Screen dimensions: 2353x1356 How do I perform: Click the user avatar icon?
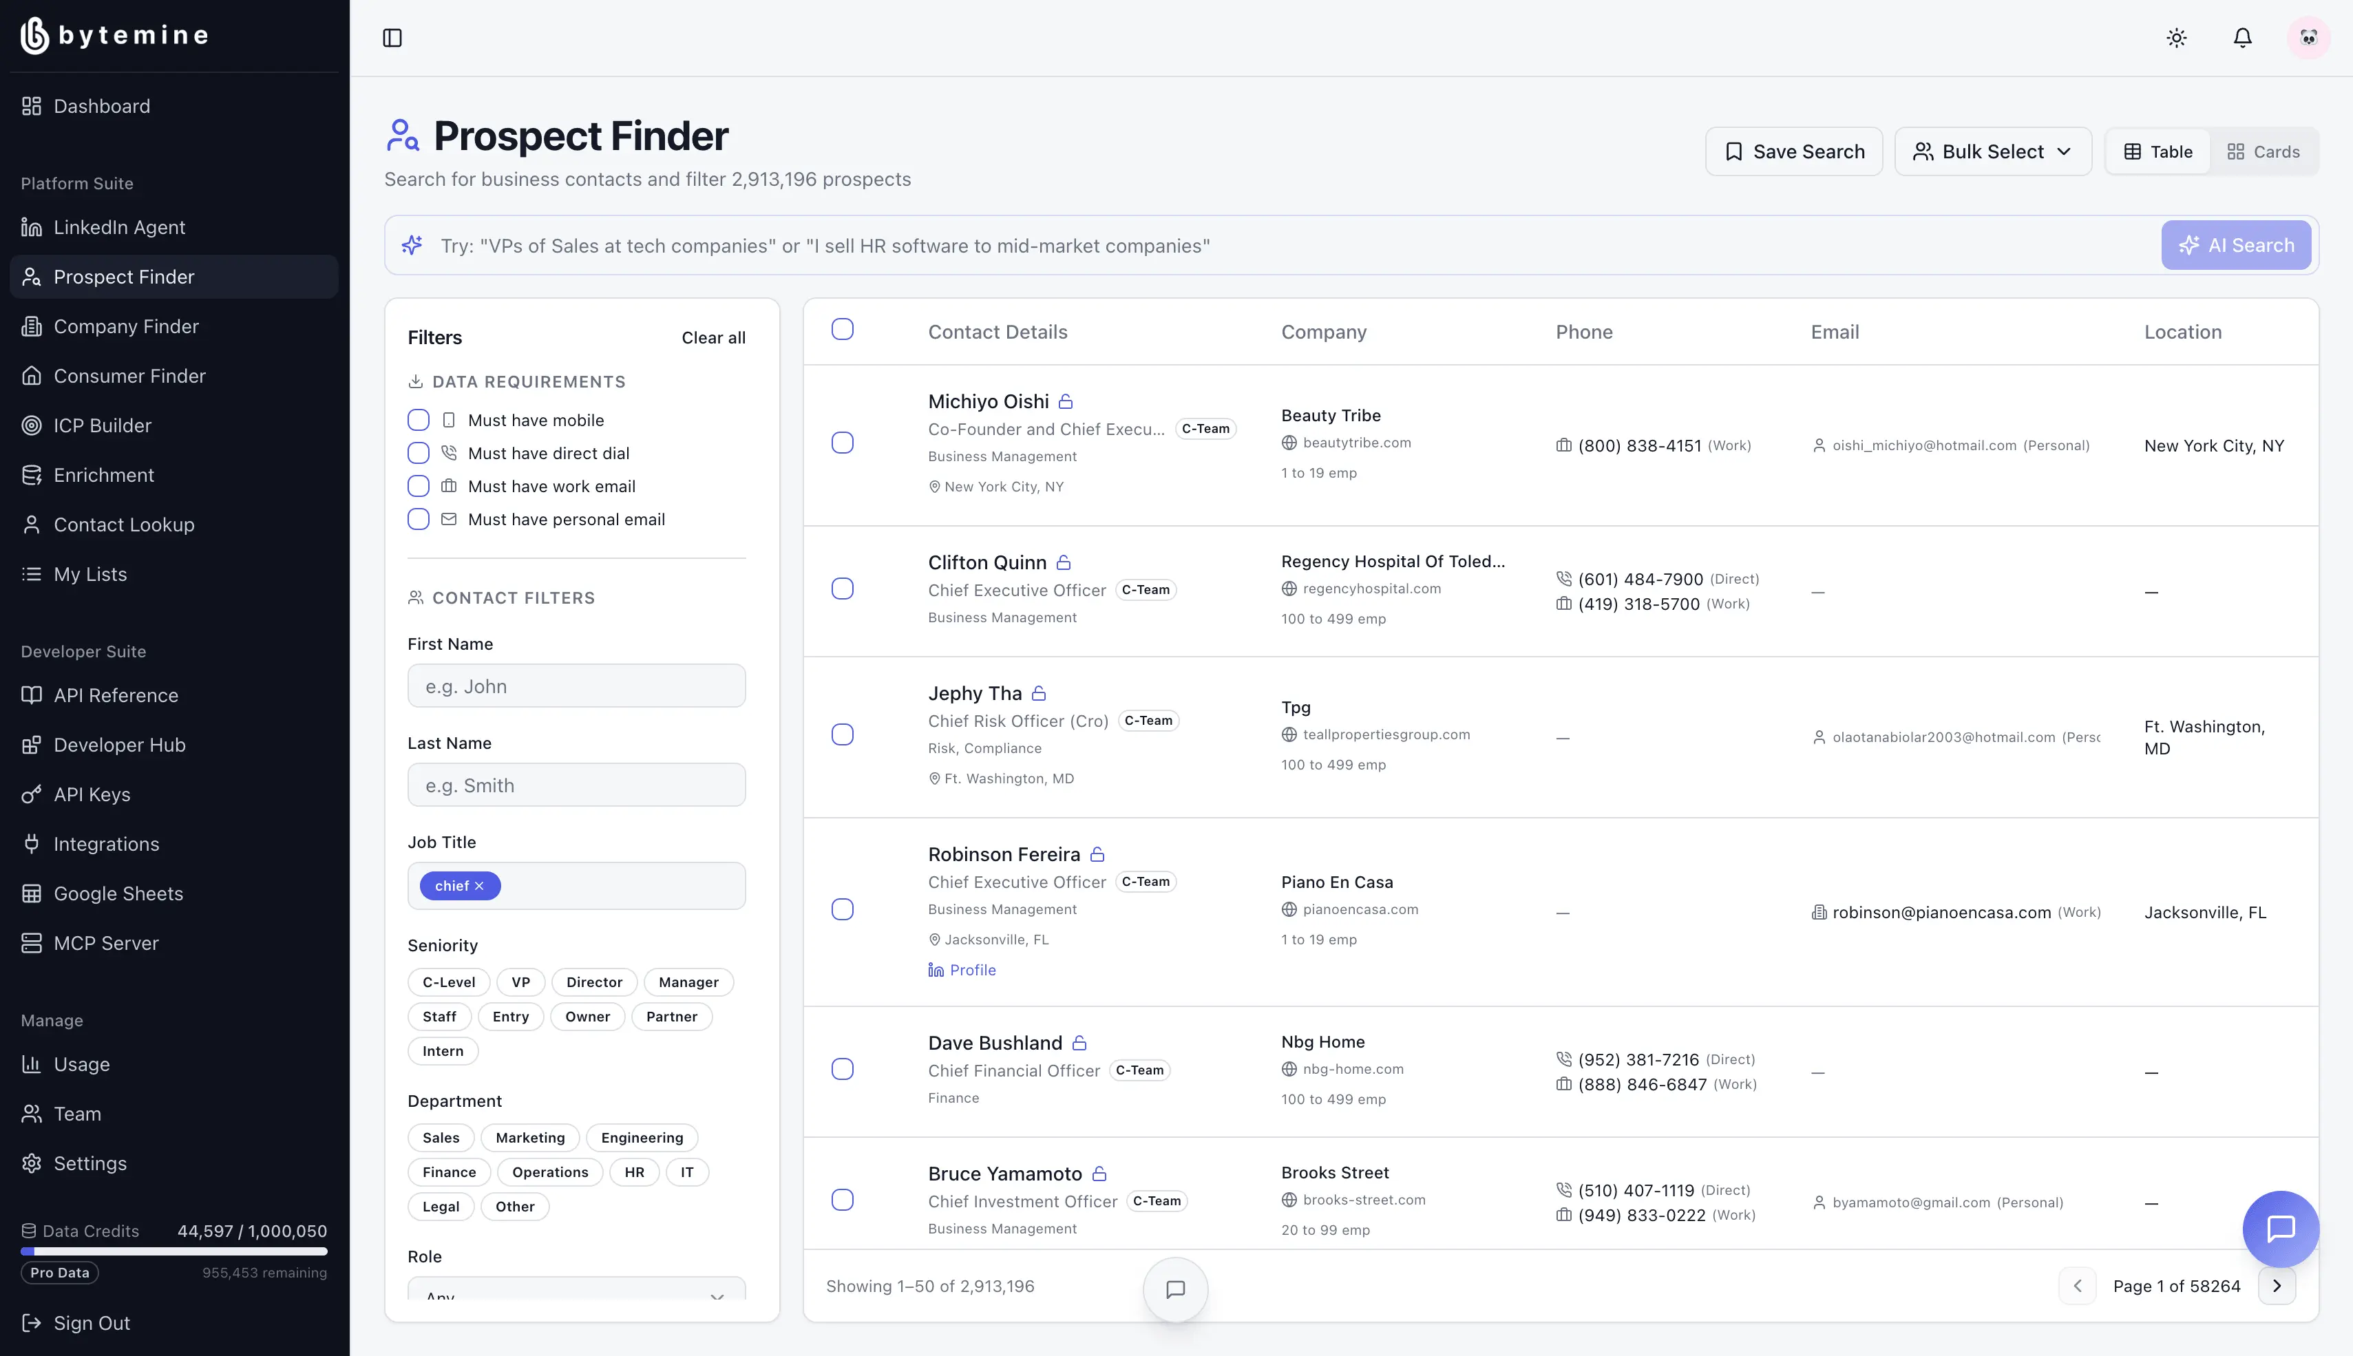coord(2308,38)
